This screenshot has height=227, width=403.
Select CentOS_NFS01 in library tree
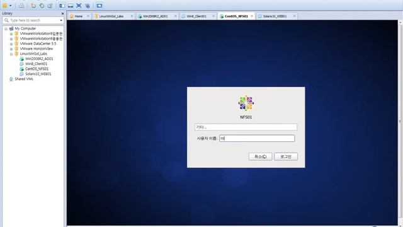(x=37, y=69)
